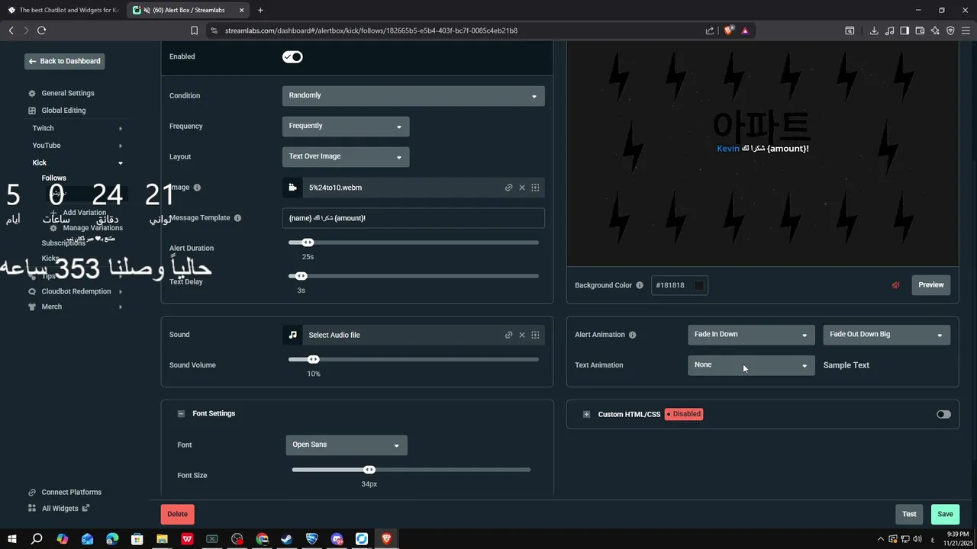Screen dimensions: 977x549
Task: Click the share page icon
Action: pos(710,30)
